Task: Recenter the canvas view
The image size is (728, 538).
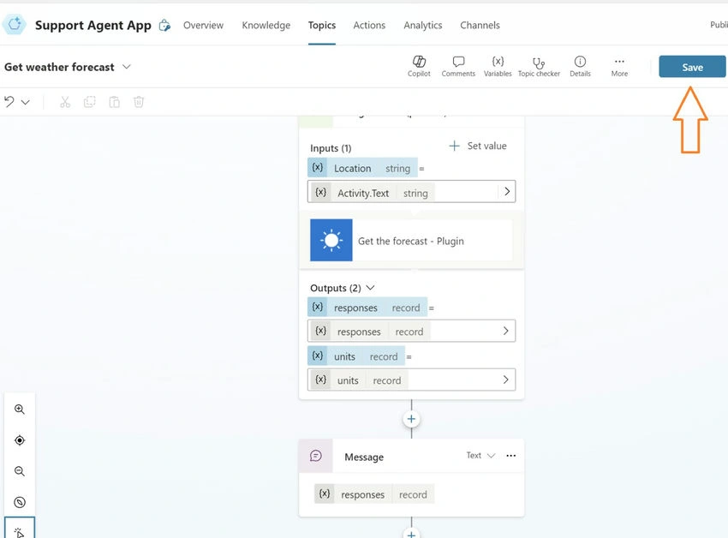Action: click(20, 440)
